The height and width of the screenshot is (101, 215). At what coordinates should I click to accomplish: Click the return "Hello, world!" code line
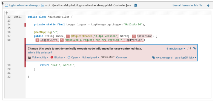pos(58,65)
